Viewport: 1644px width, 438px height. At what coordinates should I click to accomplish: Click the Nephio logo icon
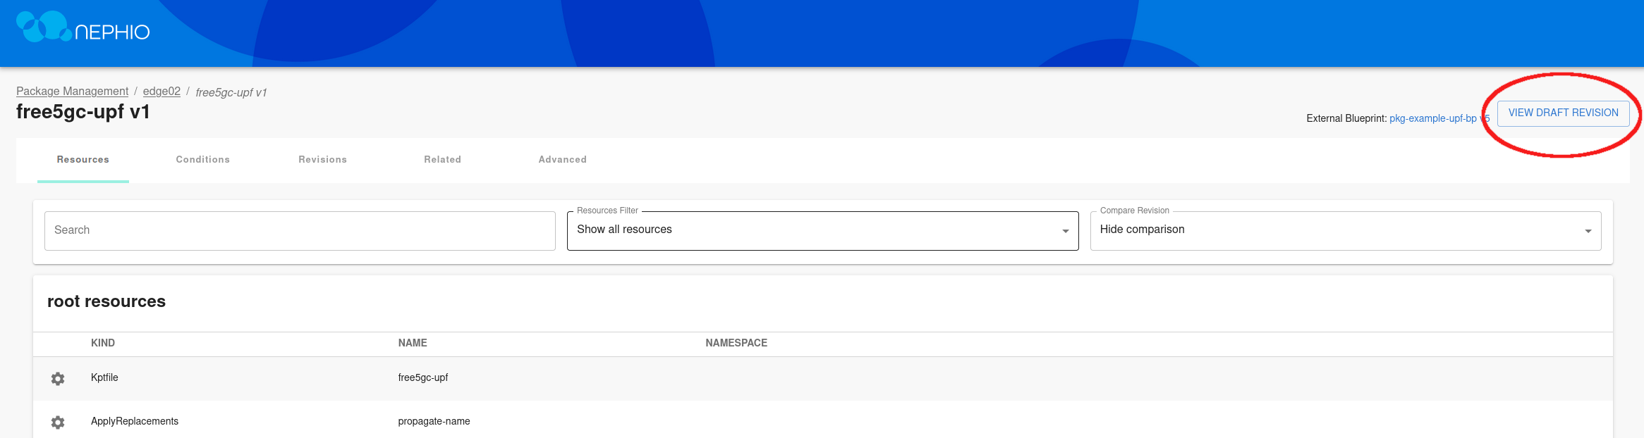[42, 27]
